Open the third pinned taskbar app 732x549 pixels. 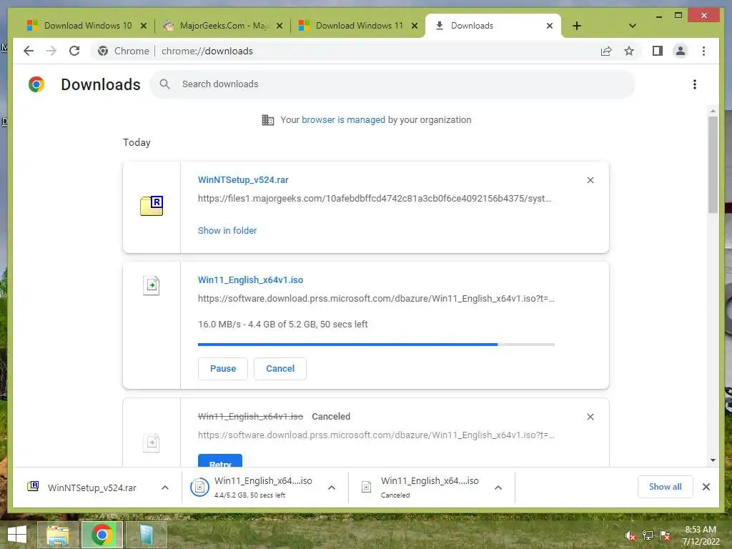point(146,535)
